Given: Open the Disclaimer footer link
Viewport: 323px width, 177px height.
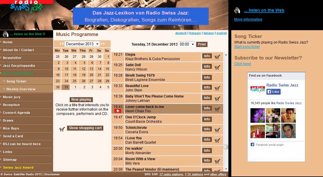Looking at the screenshot, I should (52, 174).
